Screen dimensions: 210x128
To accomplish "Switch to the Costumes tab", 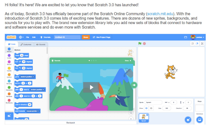I will (26, 44).
